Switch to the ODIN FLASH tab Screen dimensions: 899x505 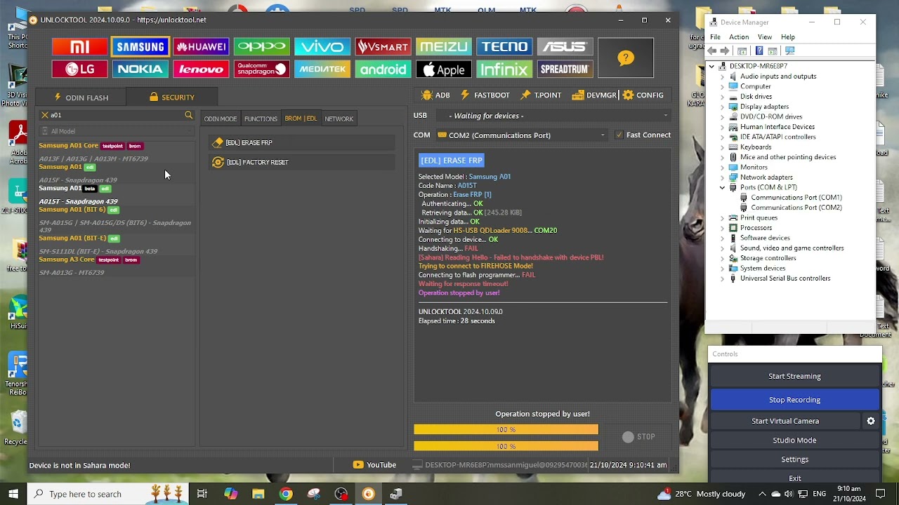81,97
